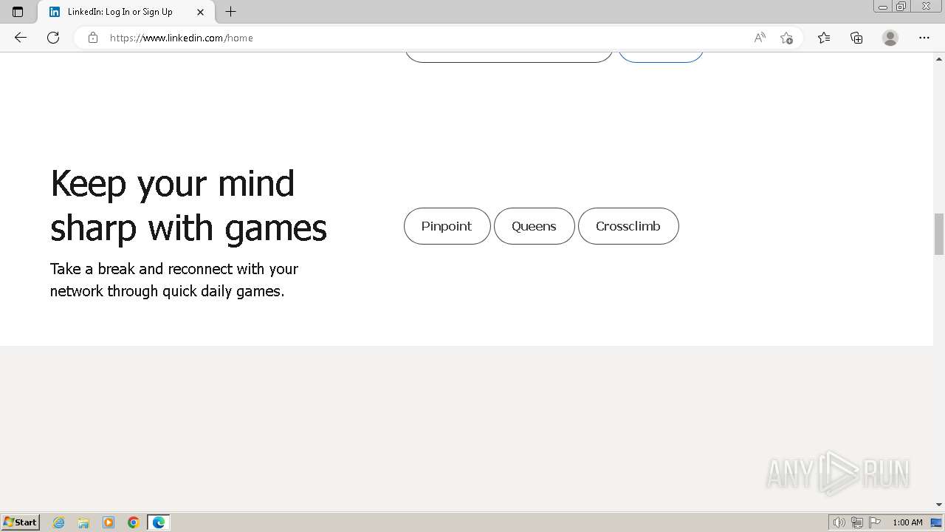This screenshot has width=945, height=532.
Task: Click the Show desktop tray icon
Action: click(x=936, y=522)
